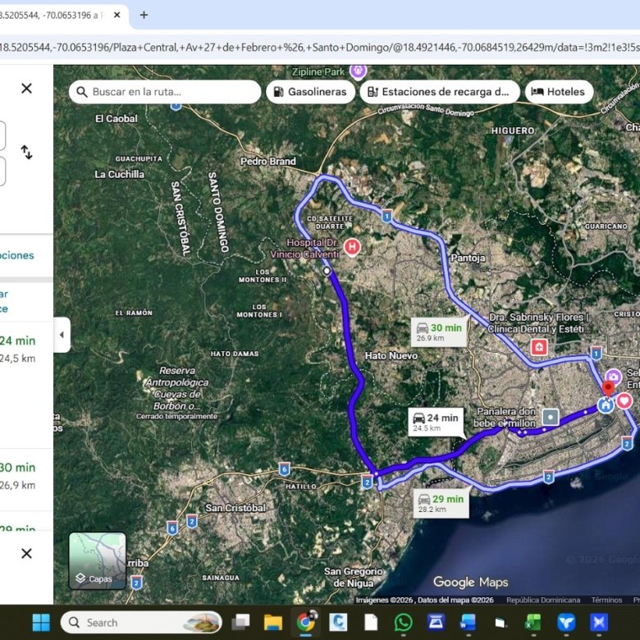
Task: Open the Términos link at map bottom
Action: 606,600
